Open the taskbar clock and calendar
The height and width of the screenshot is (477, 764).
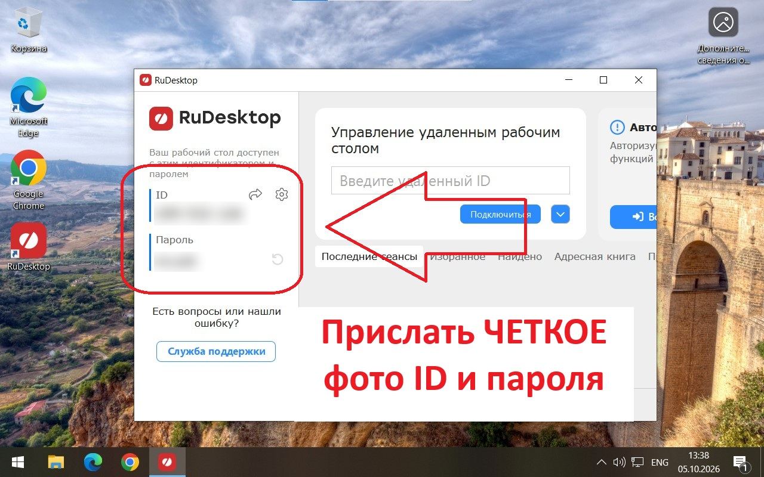pyautogui.click(x=698, y=462)
